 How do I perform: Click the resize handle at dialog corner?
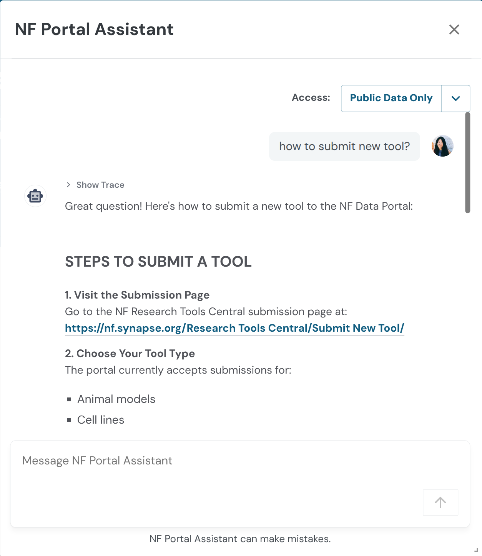(x=476, y=550)
